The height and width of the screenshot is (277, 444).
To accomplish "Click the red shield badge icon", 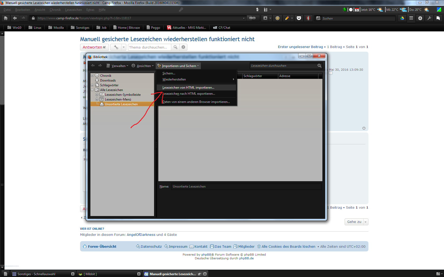I will tap(308, 18).
